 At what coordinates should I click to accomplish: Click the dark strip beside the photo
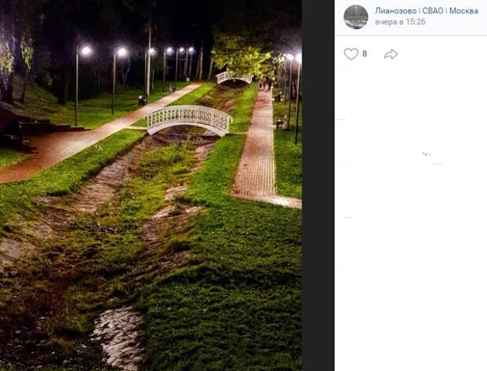[x=318, y=185]
